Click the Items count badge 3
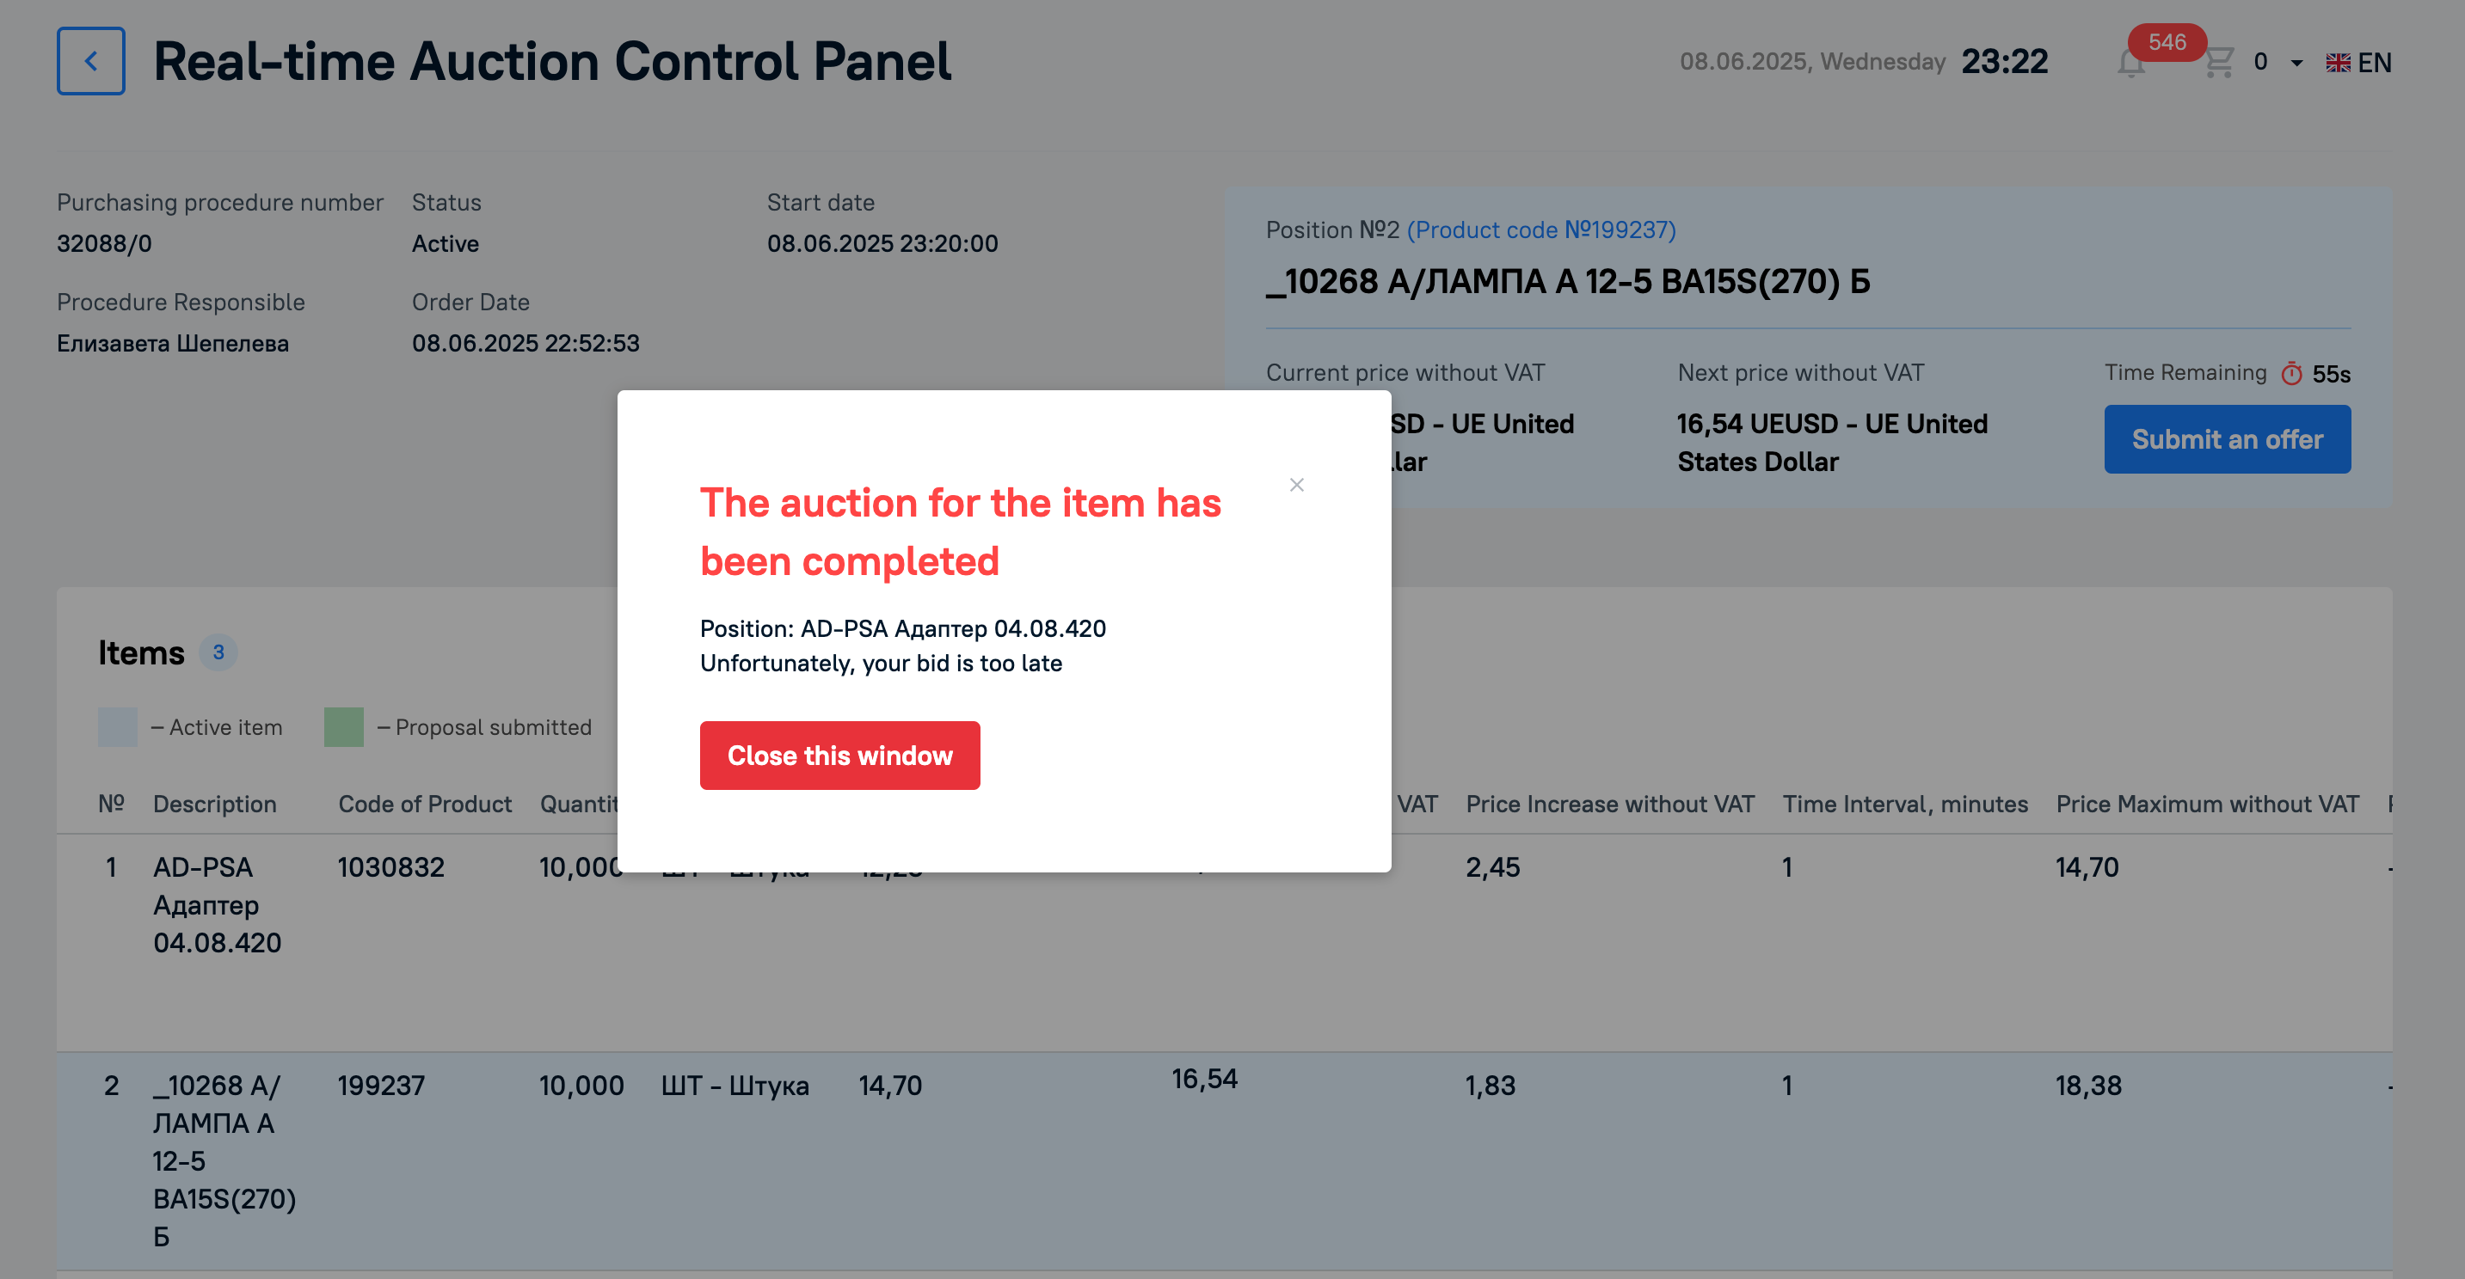Image resolution: width=2465 pixels, height=1279 pixels. click(x=218, y=652)
